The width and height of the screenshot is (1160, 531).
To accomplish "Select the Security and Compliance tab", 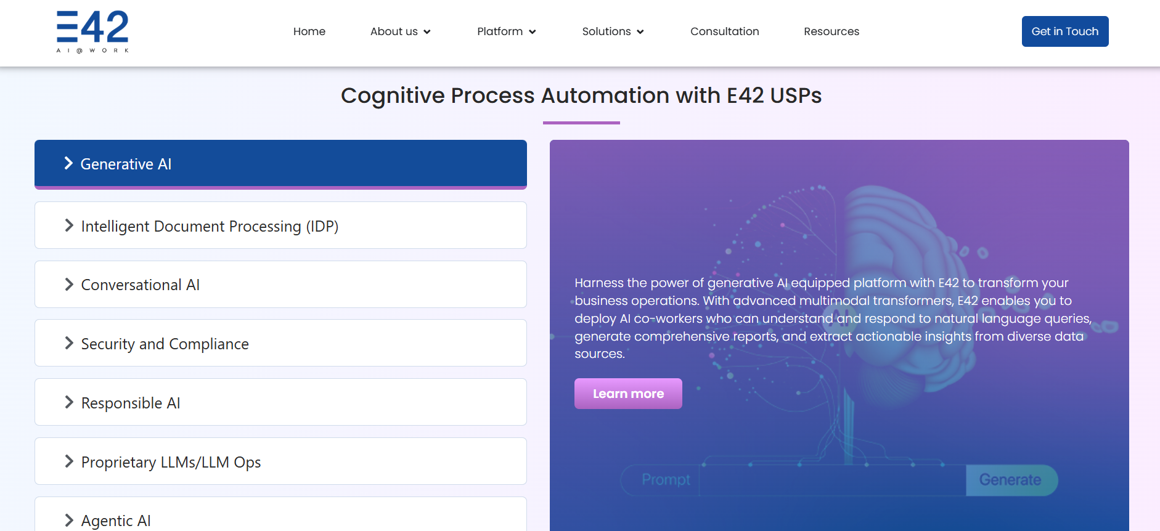I will [280, 343].
